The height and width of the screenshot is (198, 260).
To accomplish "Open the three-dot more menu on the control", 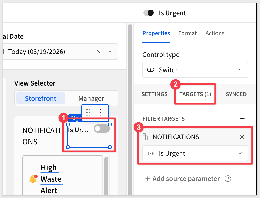I will pos(100,112).
